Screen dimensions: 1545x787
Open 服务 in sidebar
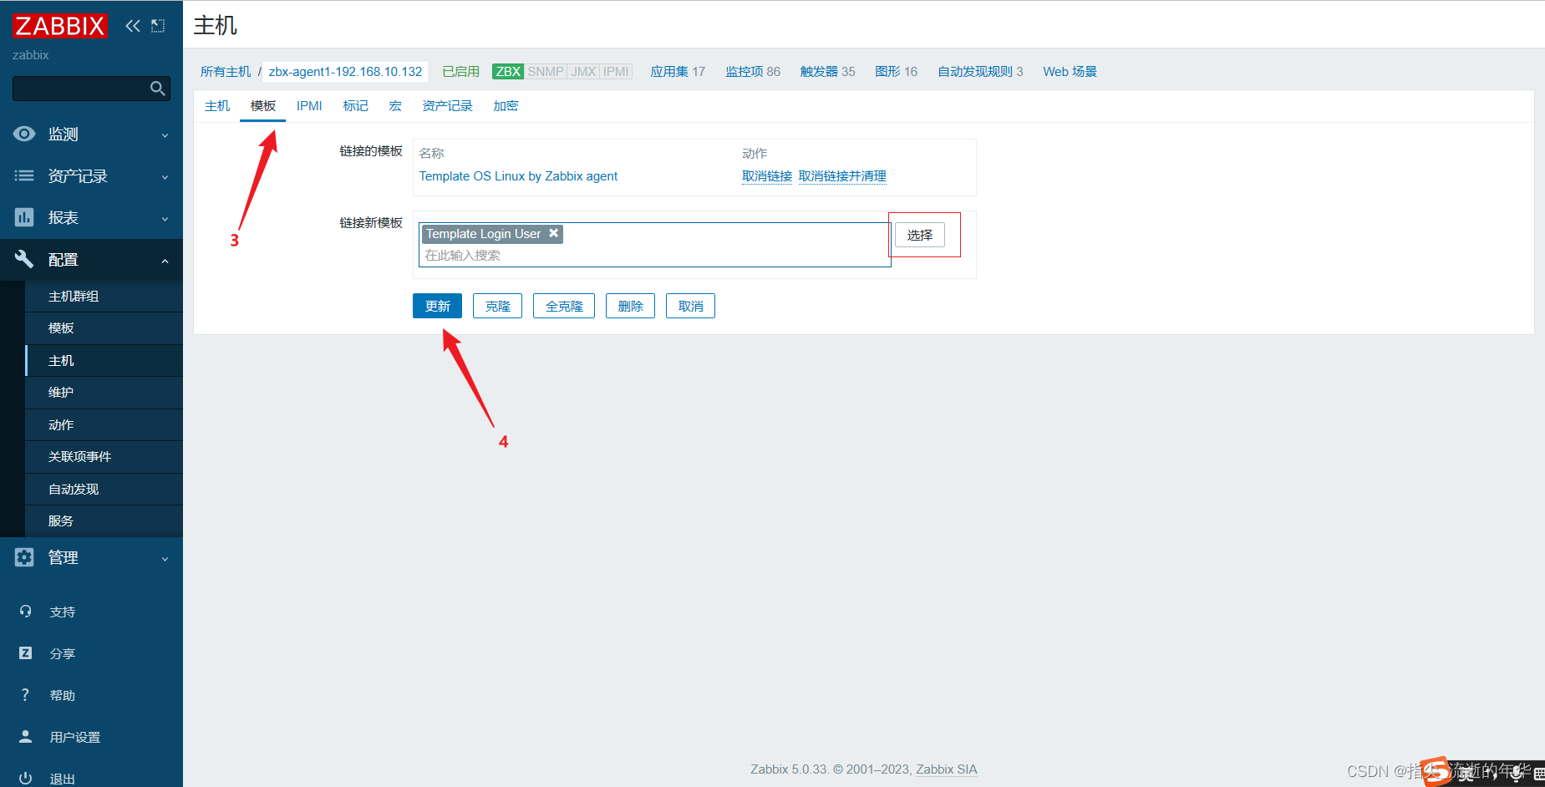coord(104,521)
